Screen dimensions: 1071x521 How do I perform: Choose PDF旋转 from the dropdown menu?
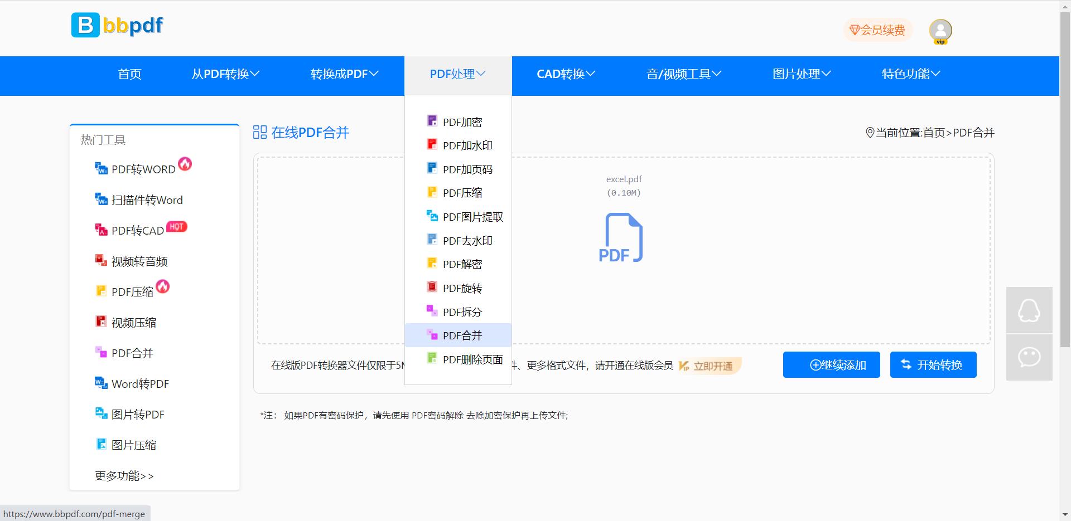click(458, 288)
